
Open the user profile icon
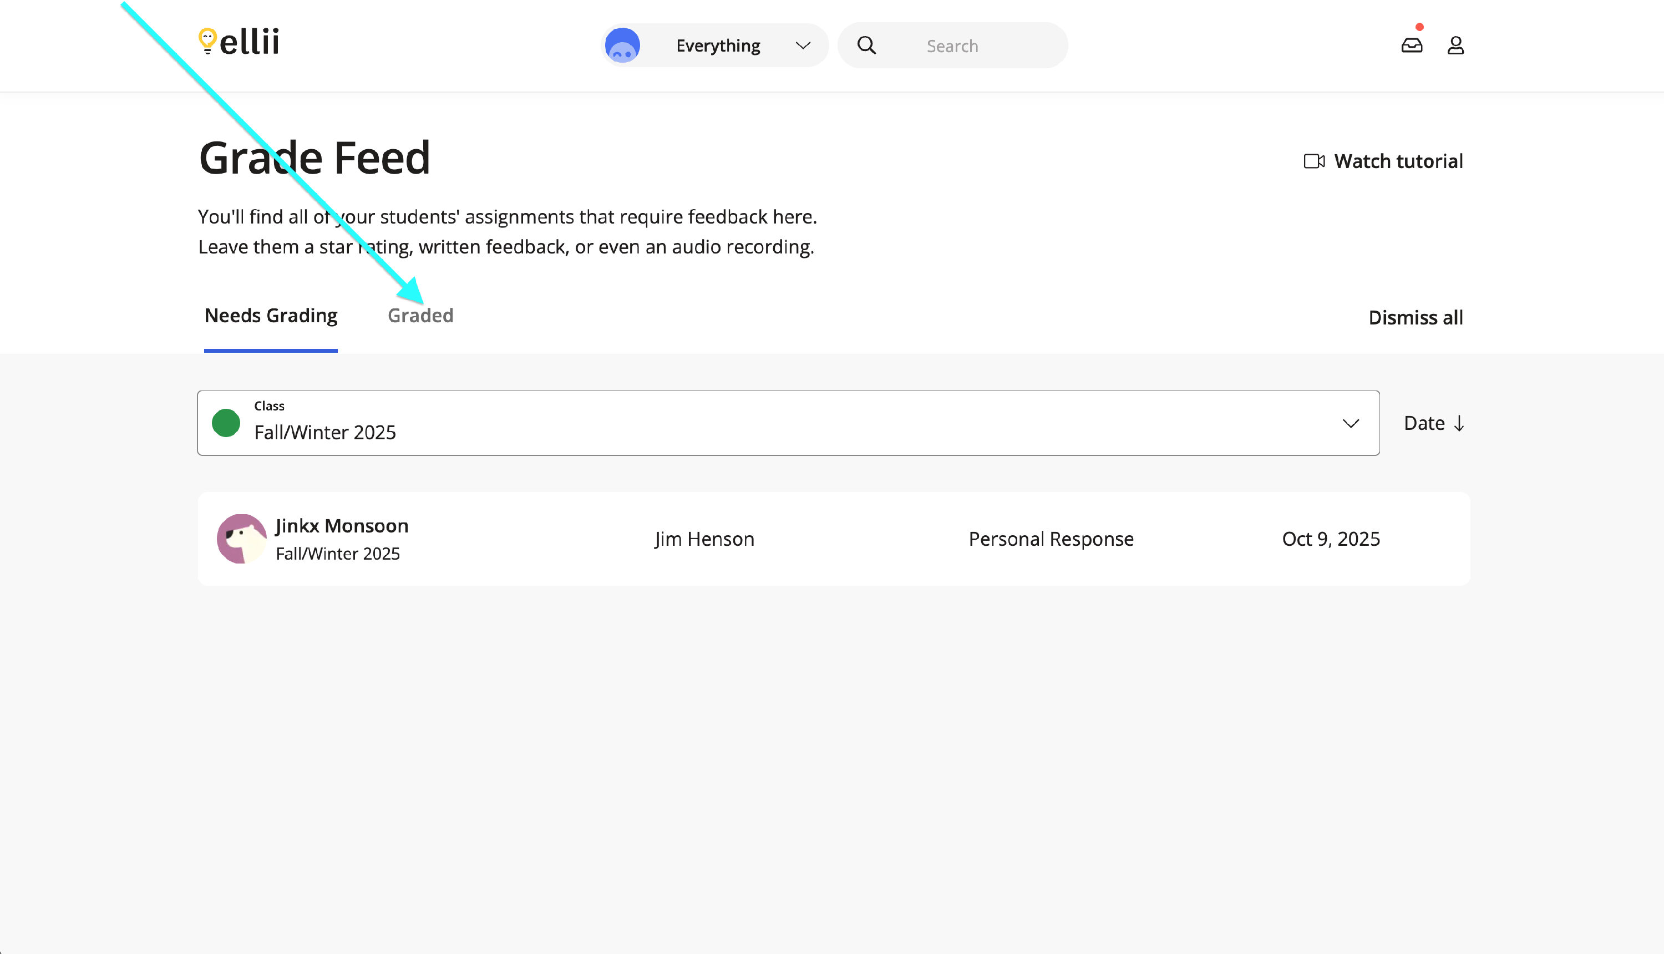click(x=1455, y=45)
